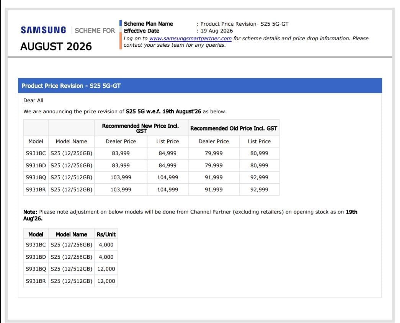Screen dimensions: 400x323
Task: Click the blue 'Product Price Revision - S25 5G-GT' banner
Action: point(200,86)
